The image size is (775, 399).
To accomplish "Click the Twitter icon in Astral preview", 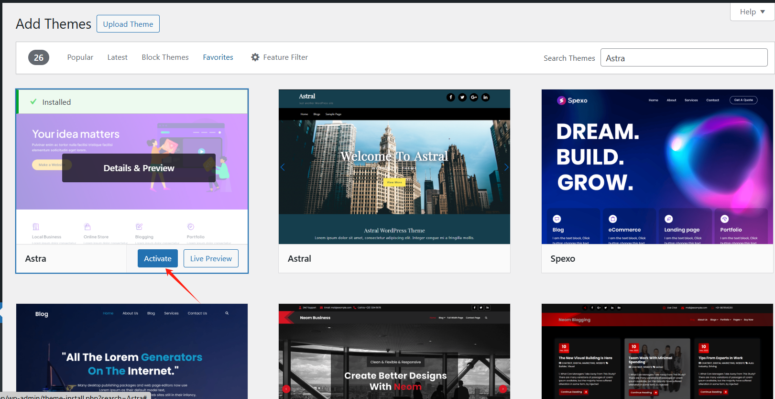I will pyautogui.click(x=462, y=97).
